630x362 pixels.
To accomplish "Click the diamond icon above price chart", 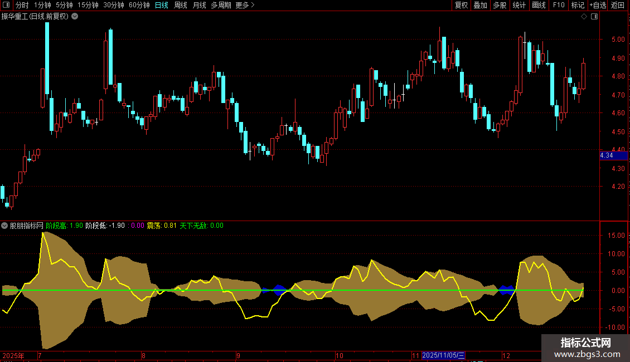I will (x=584, y=17).
